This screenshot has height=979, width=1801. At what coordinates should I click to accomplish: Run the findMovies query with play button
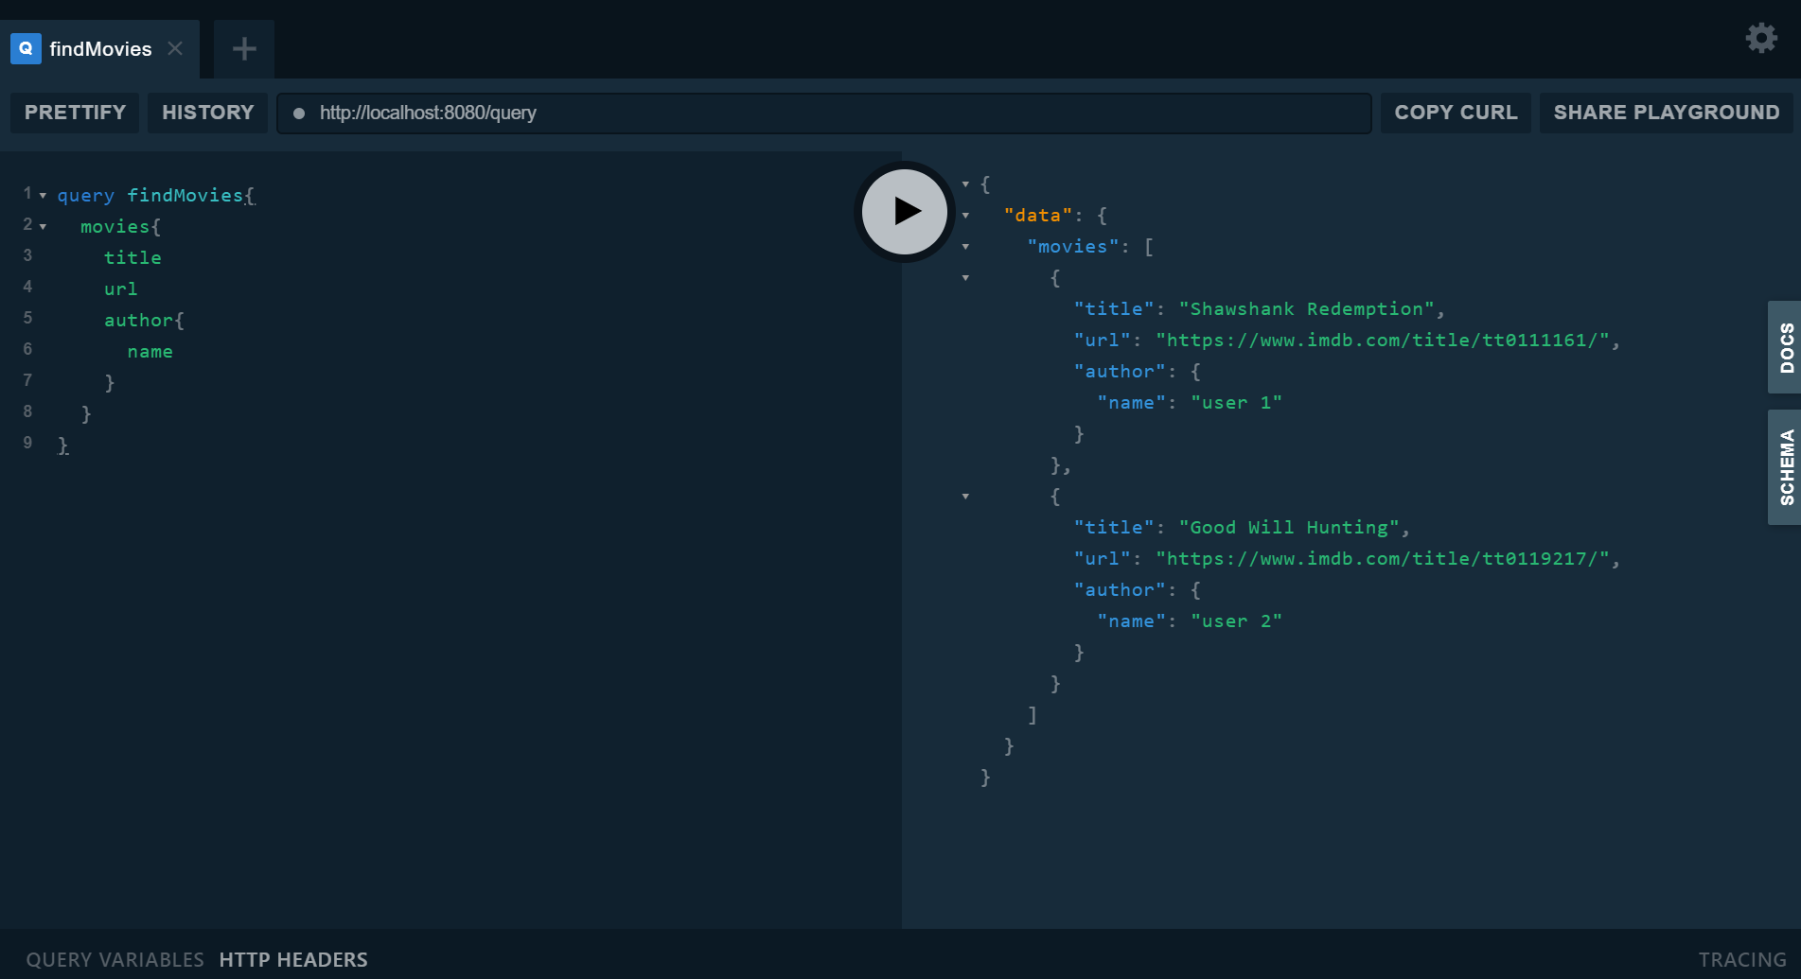(x=904, y=211)
